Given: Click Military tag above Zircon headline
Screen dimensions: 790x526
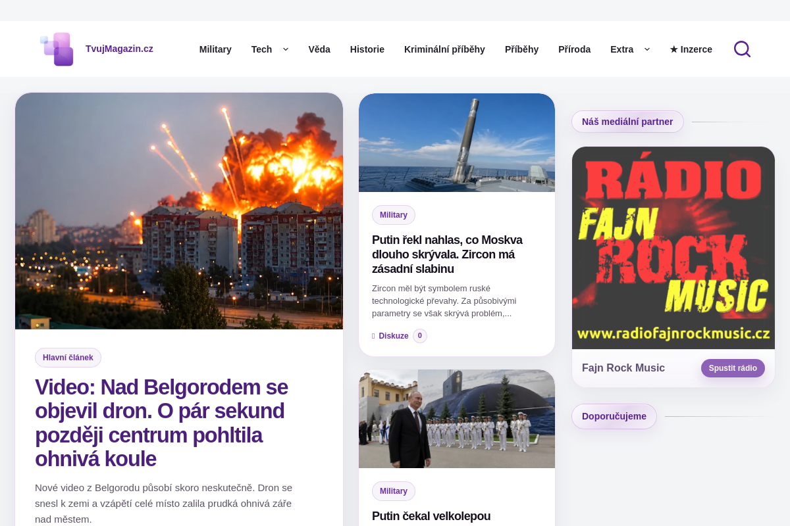Looking at the screenshot, I should tap(394, 215).
